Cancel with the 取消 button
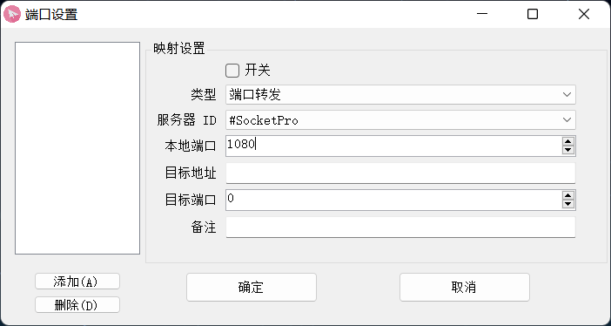 coord(465,288)
